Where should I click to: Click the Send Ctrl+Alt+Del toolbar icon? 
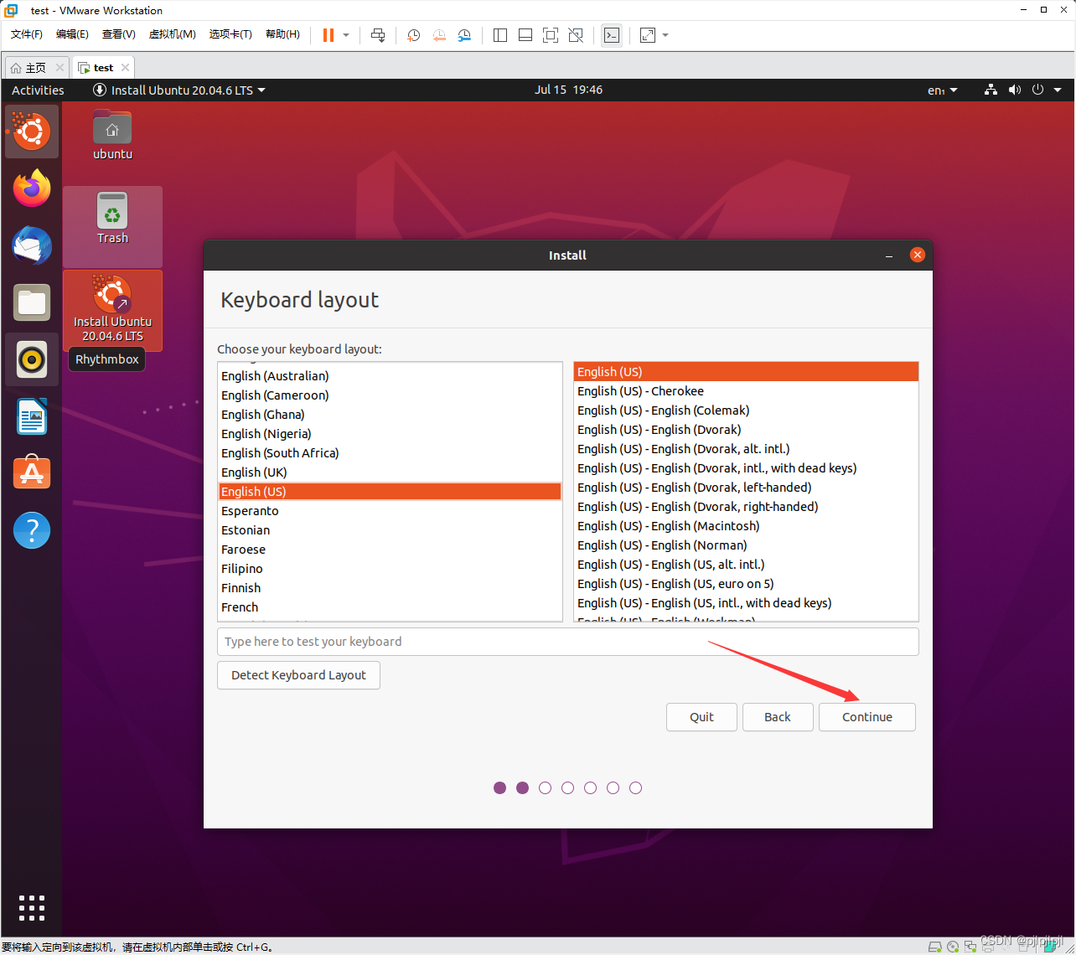click(378, 35)
